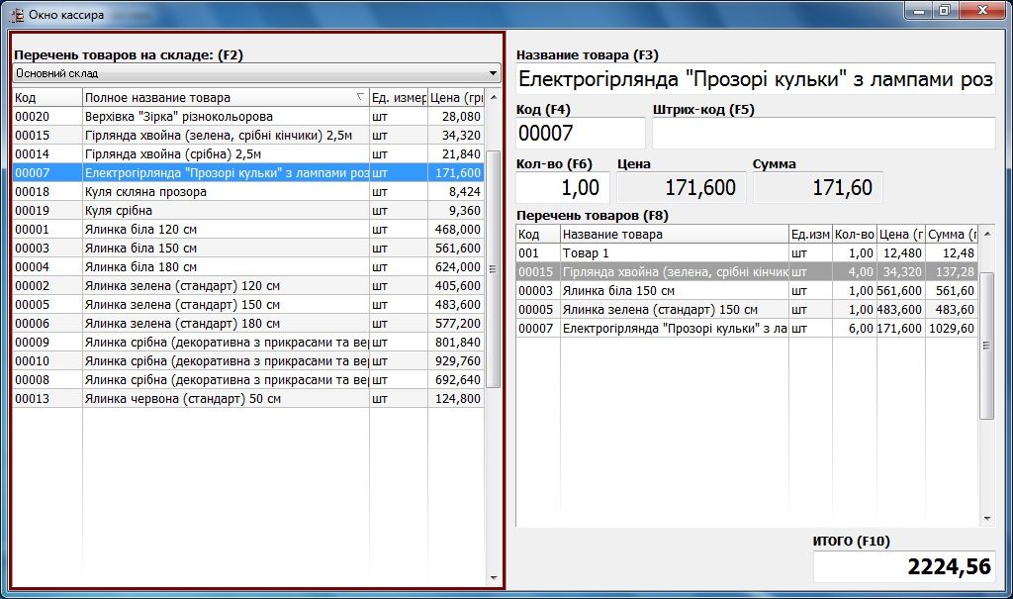Select row Гірлянда хвойна (срібна) 2,5м
This screenshot has width=1013, height=599.
pyautogui.click(x=248, y=153)
